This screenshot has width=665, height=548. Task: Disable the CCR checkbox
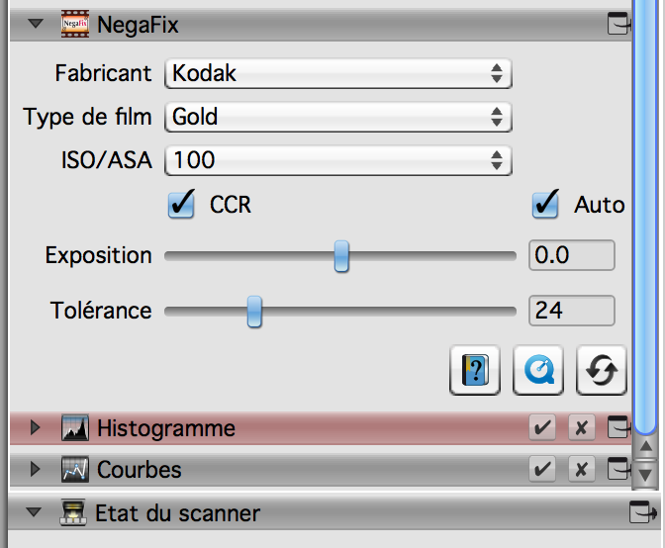[182, 205]
